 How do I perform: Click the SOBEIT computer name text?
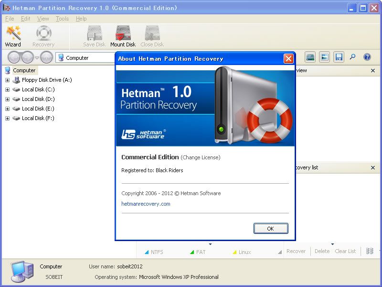[54, 277]
